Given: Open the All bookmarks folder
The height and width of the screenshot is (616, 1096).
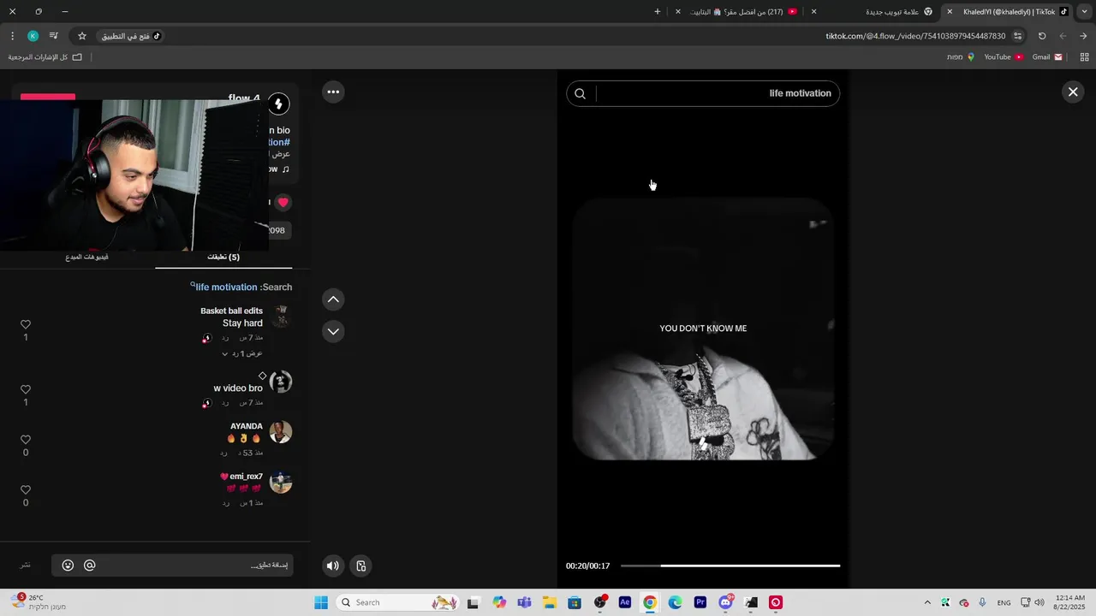Looking at the screenshot, I should 45,57.
